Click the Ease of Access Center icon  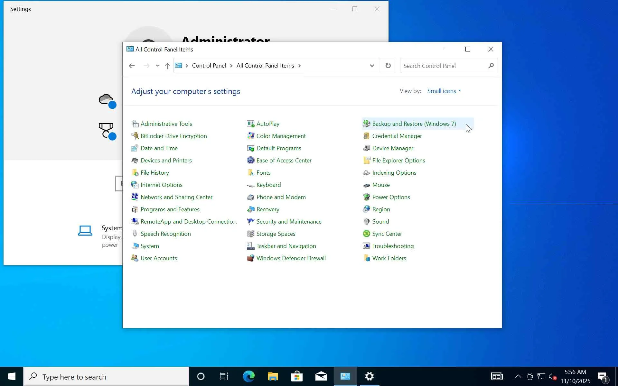tap(250, 161)
